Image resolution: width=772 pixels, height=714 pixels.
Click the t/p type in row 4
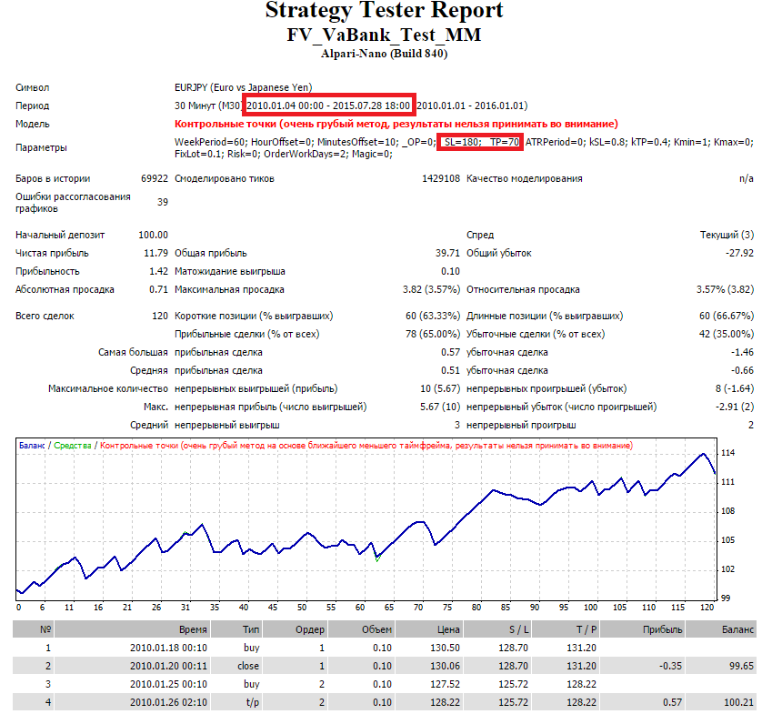[x=253, y=703]
